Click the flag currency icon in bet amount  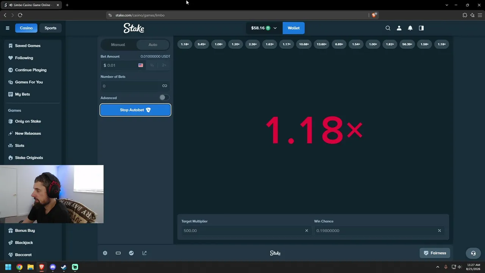coord(141,65)
